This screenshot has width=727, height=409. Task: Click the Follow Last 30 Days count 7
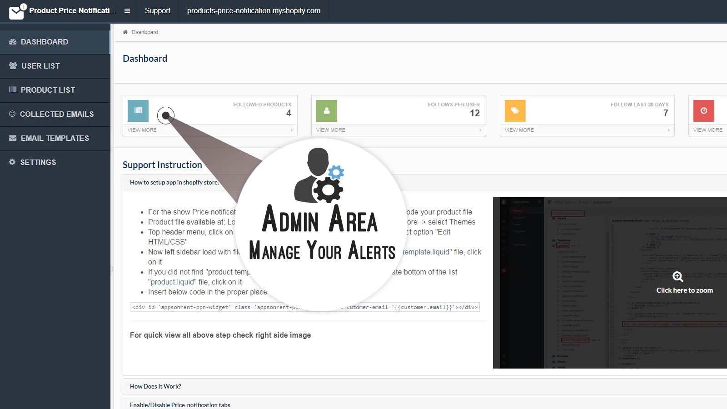coord(666,113)
